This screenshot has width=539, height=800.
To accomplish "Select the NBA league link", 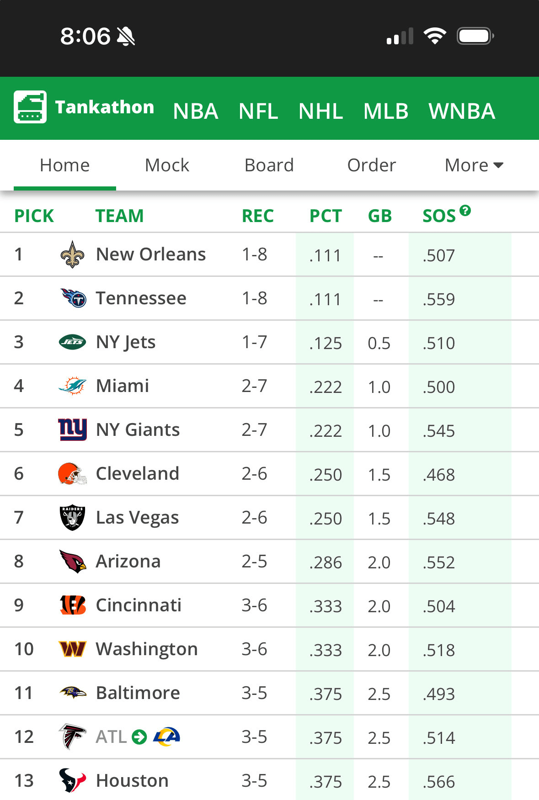I will tap(196, 111).
